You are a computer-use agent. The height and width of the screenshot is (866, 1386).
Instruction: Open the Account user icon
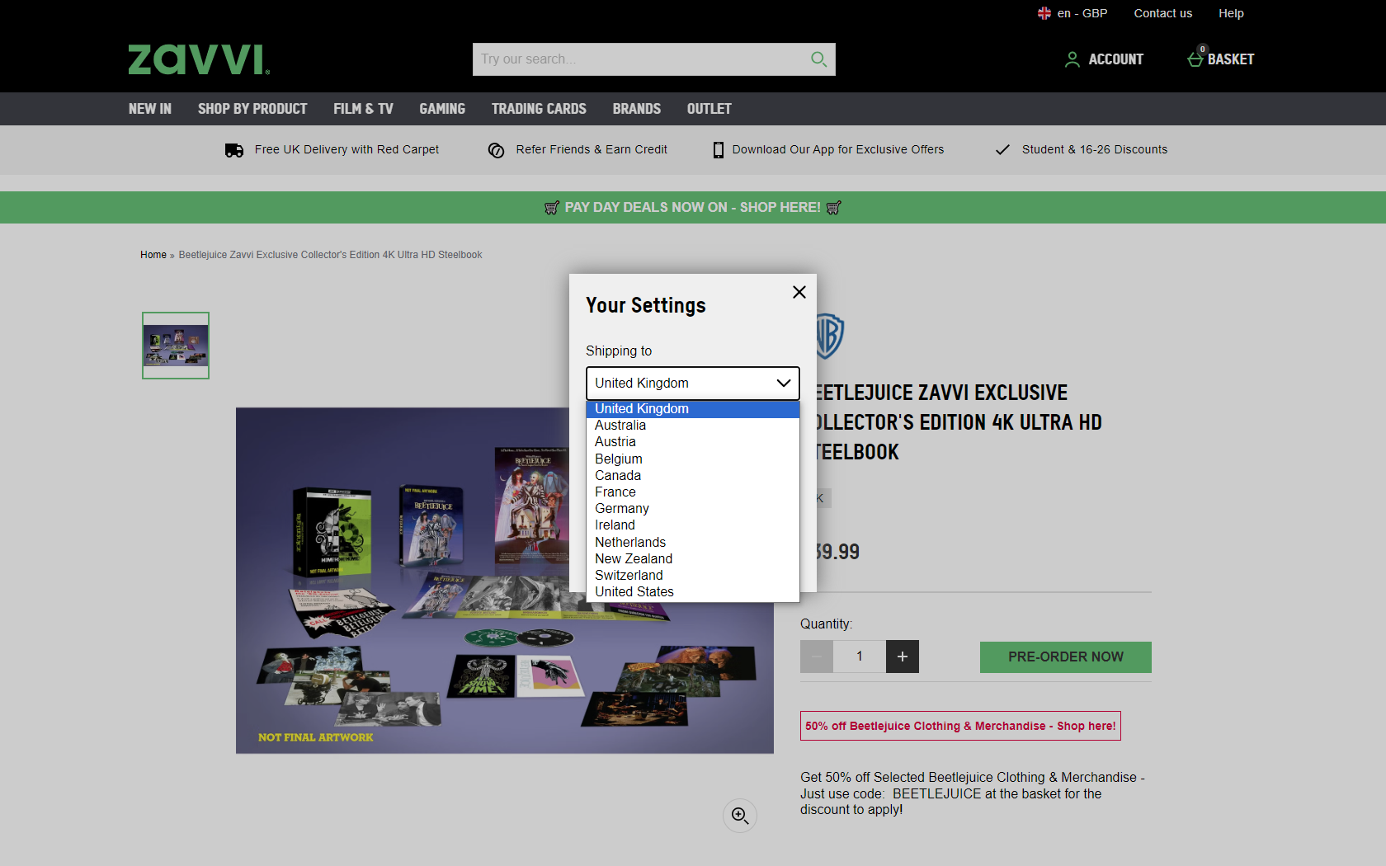click(1072, 59)
